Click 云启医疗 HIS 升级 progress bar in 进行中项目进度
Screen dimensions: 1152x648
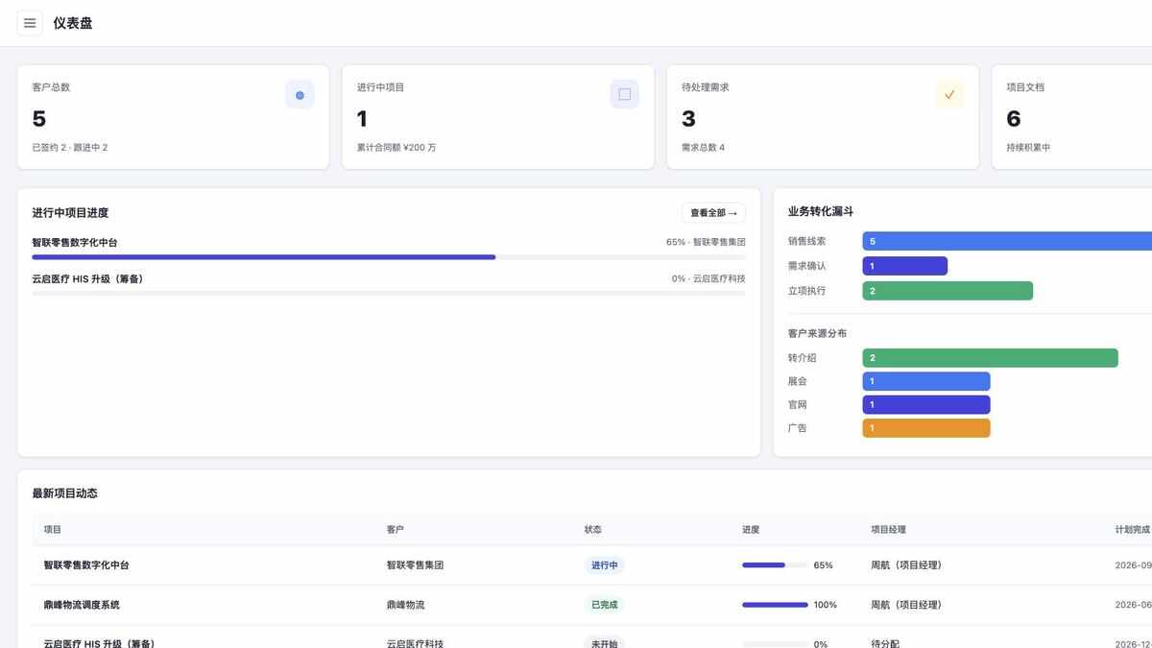[x=389, y=293]
